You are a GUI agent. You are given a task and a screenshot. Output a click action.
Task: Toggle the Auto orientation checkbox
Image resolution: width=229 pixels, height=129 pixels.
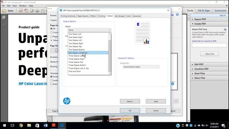tap(51, 84)
